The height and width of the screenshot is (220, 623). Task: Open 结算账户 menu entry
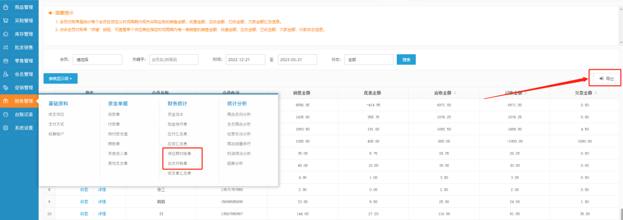(57, 134)
